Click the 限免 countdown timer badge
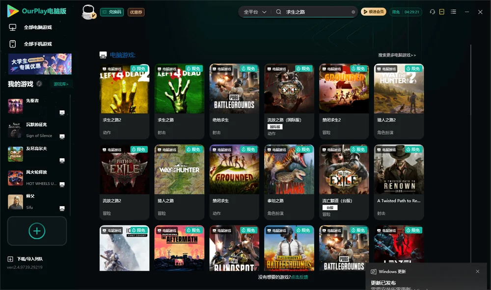491x290 pixels. pyautogui.click(x=406, y=12)
